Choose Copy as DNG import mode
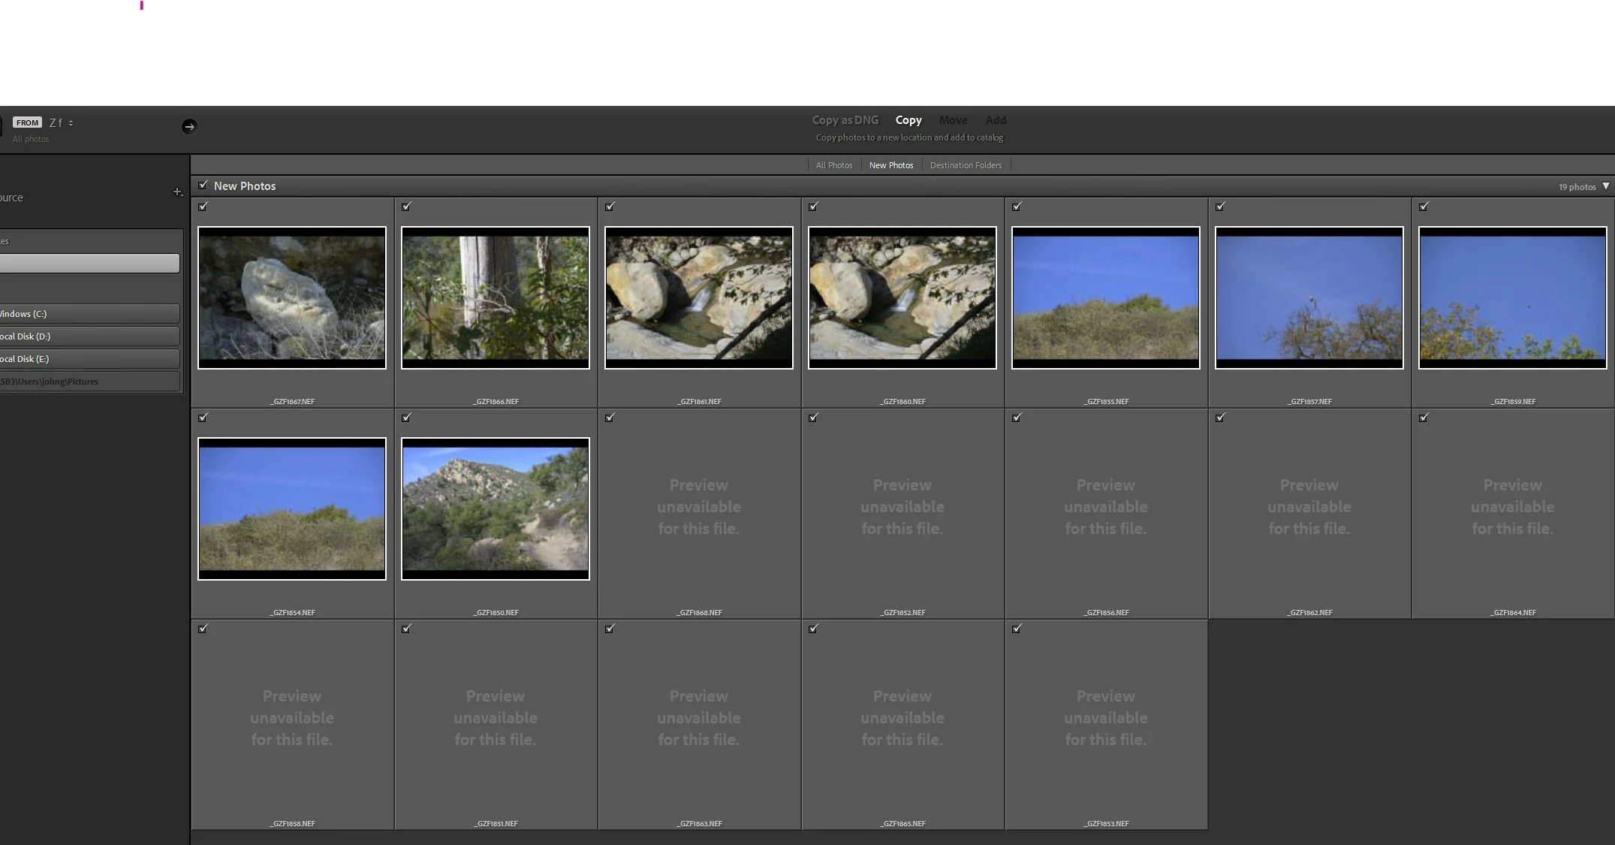The width and height of the screenshot is (1615, 845). coord(845,120)
